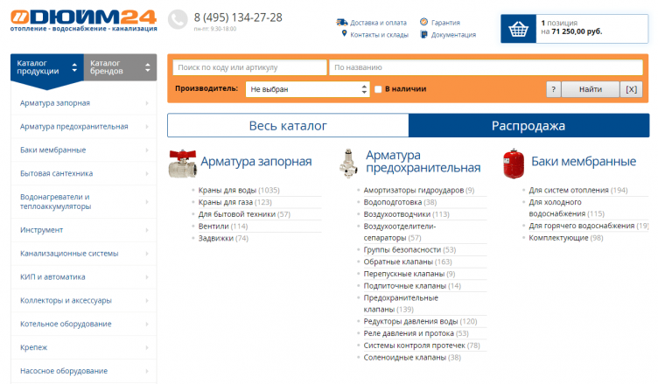
Task: Open 'Для систем отопления' link
Action: click(569, 190)
